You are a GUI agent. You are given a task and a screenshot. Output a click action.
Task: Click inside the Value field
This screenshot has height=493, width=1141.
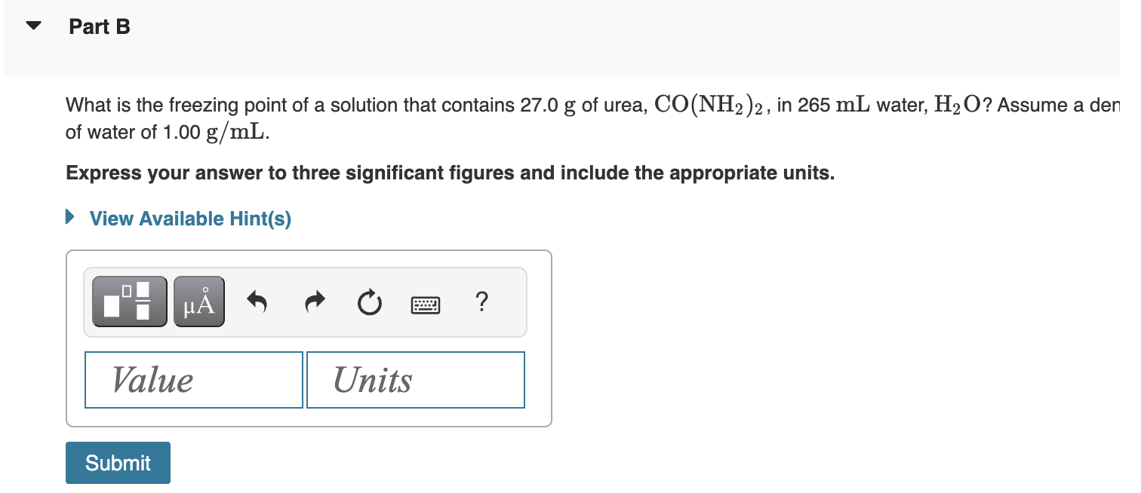pyautogui.click(x=193, y=379)
